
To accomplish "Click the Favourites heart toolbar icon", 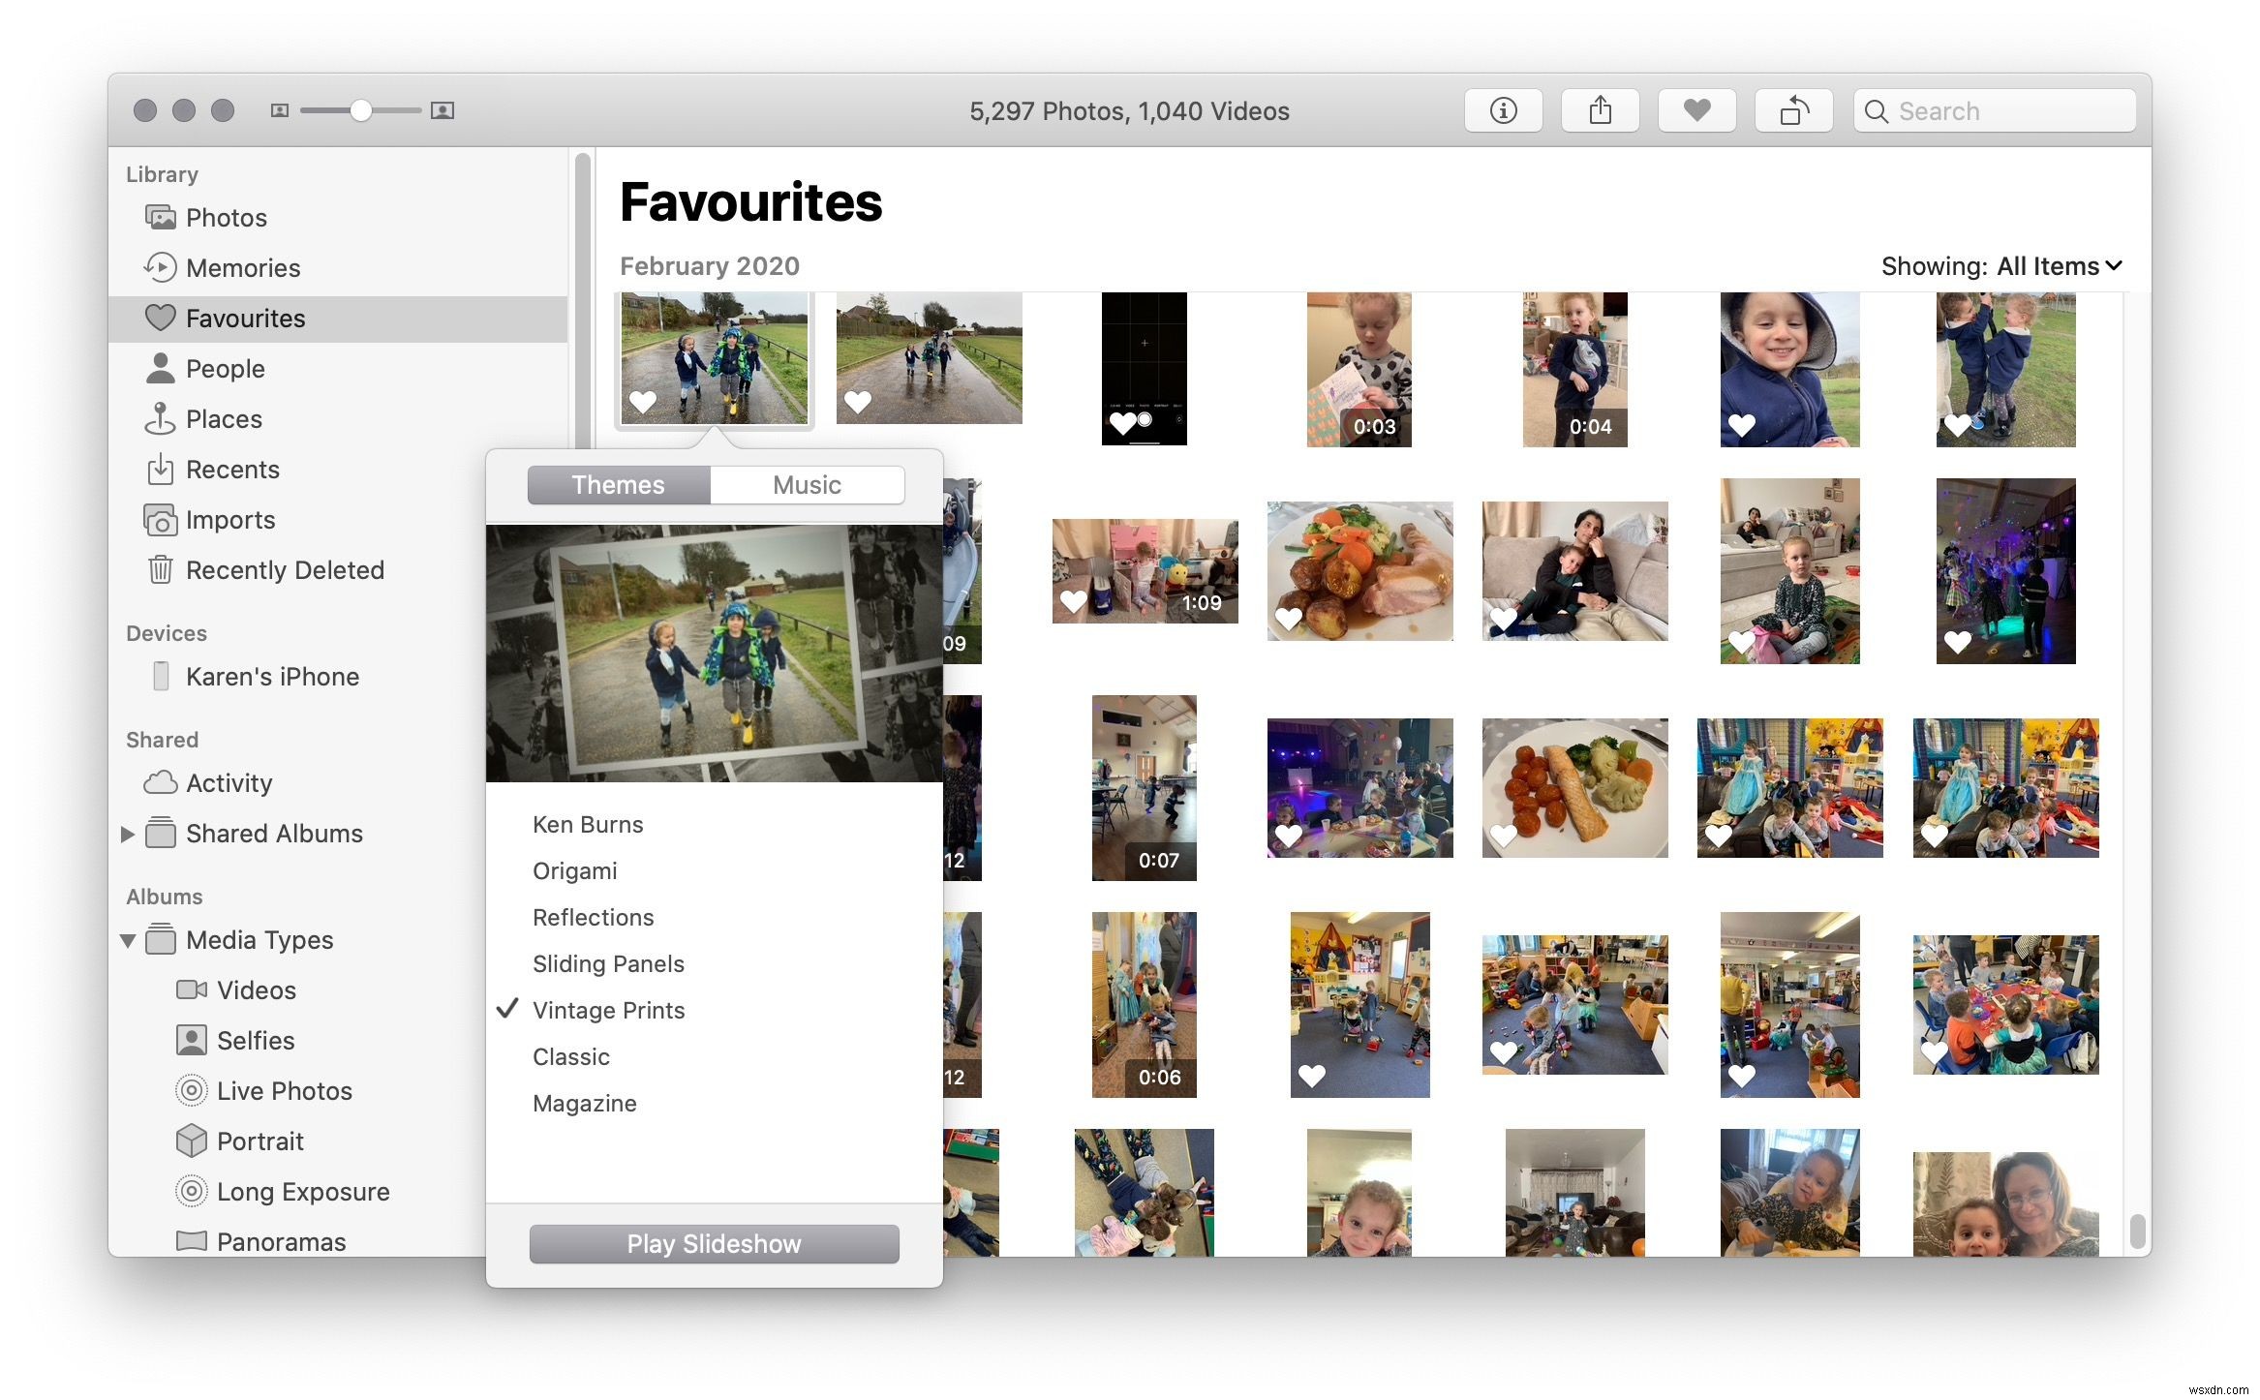I will (1698, 109).
